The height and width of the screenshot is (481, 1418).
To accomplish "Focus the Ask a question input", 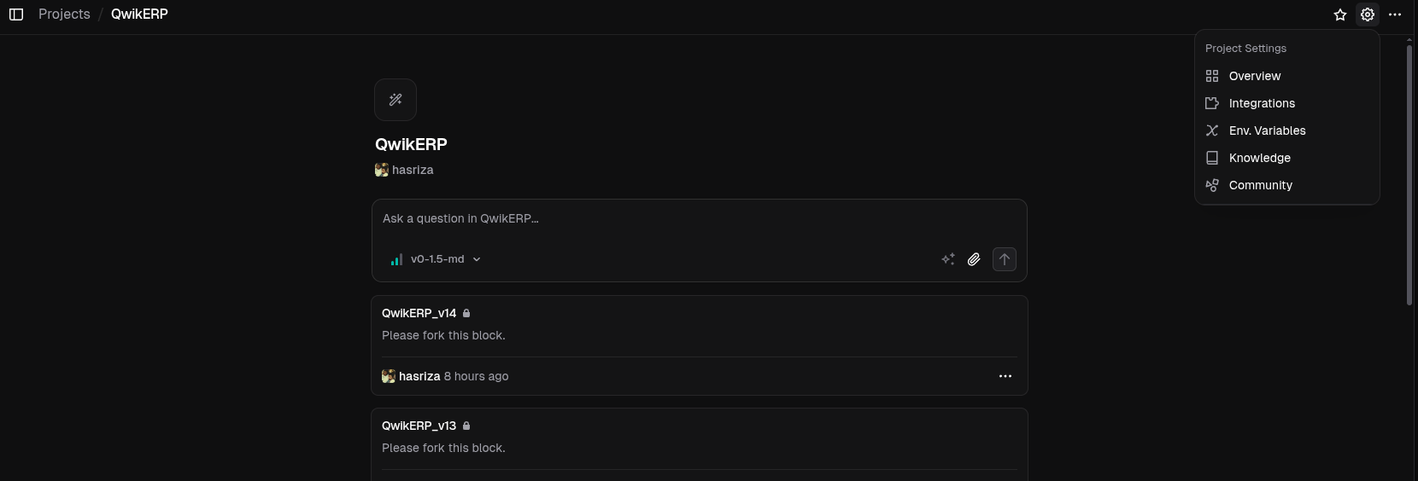I will 699,219.
